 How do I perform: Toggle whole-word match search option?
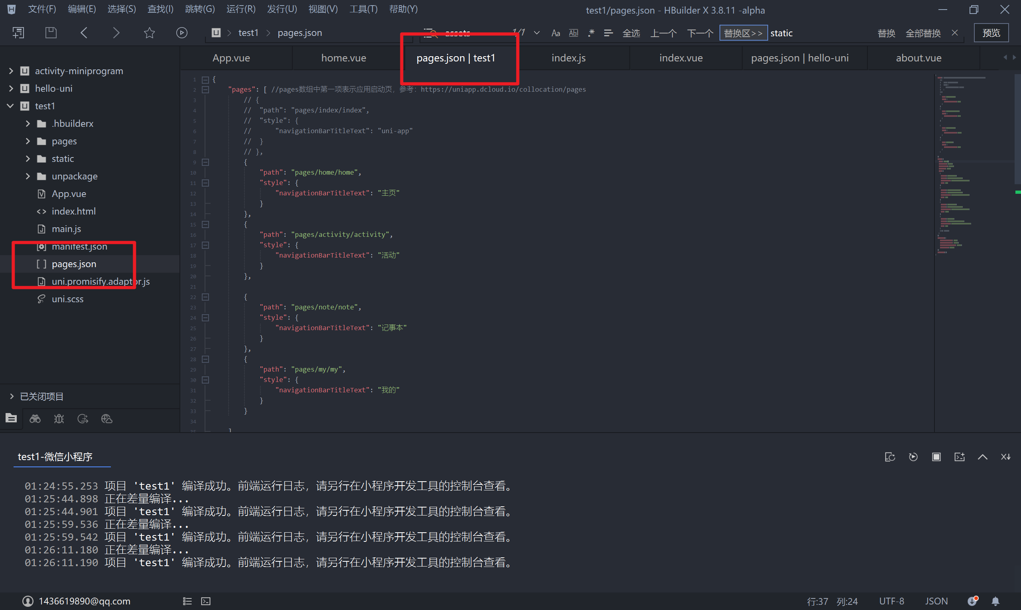point(573,33)
